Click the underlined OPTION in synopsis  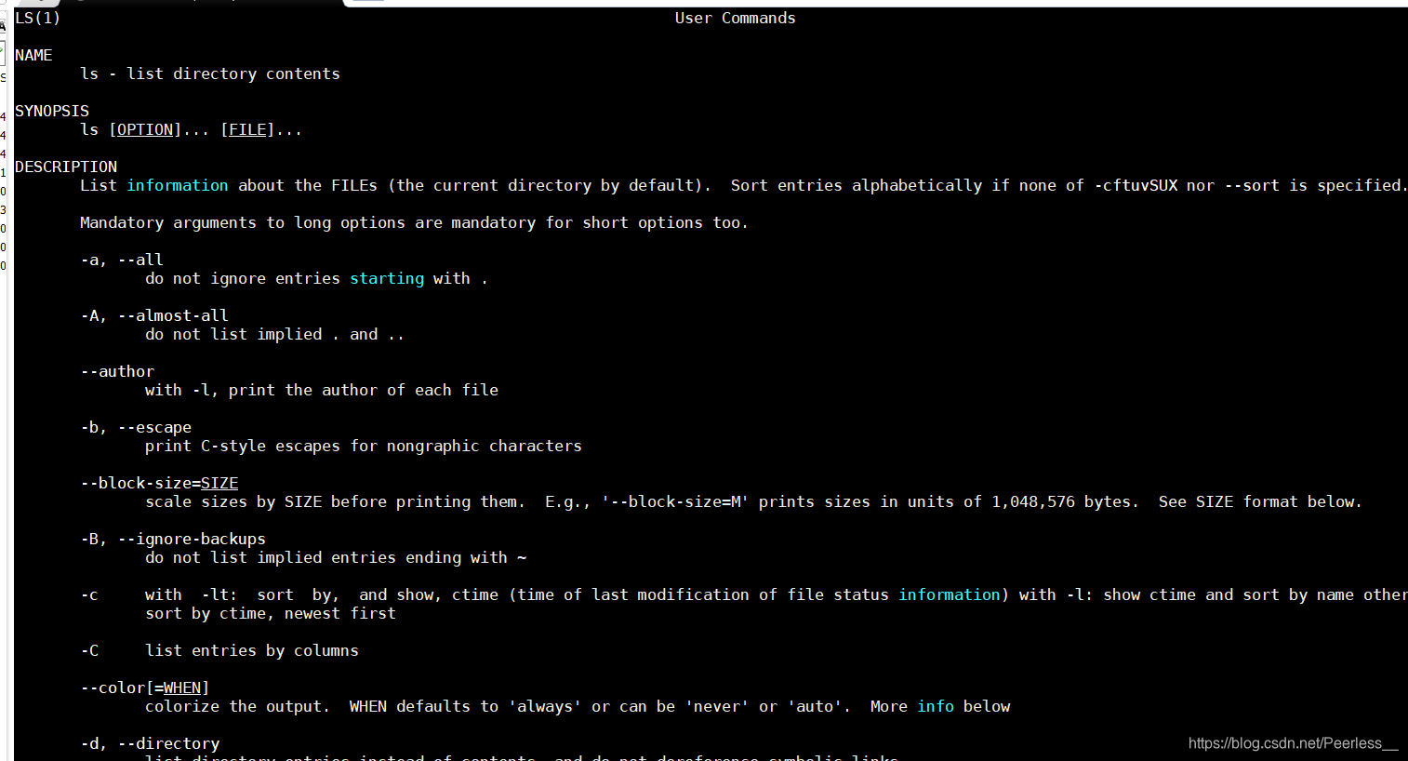tap(145, 129)
